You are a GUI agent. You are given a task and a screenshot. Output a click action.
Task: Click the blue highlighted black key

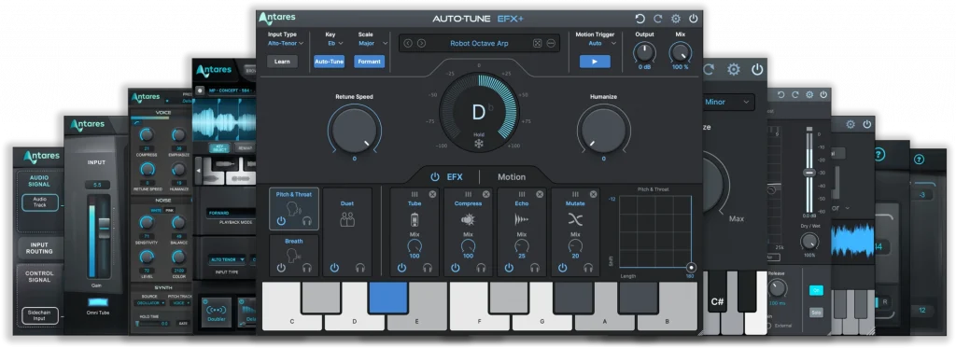pos(387,298)
